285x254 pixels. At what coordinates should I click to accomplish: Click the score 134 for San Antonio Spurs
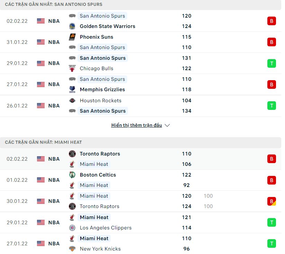187,111
